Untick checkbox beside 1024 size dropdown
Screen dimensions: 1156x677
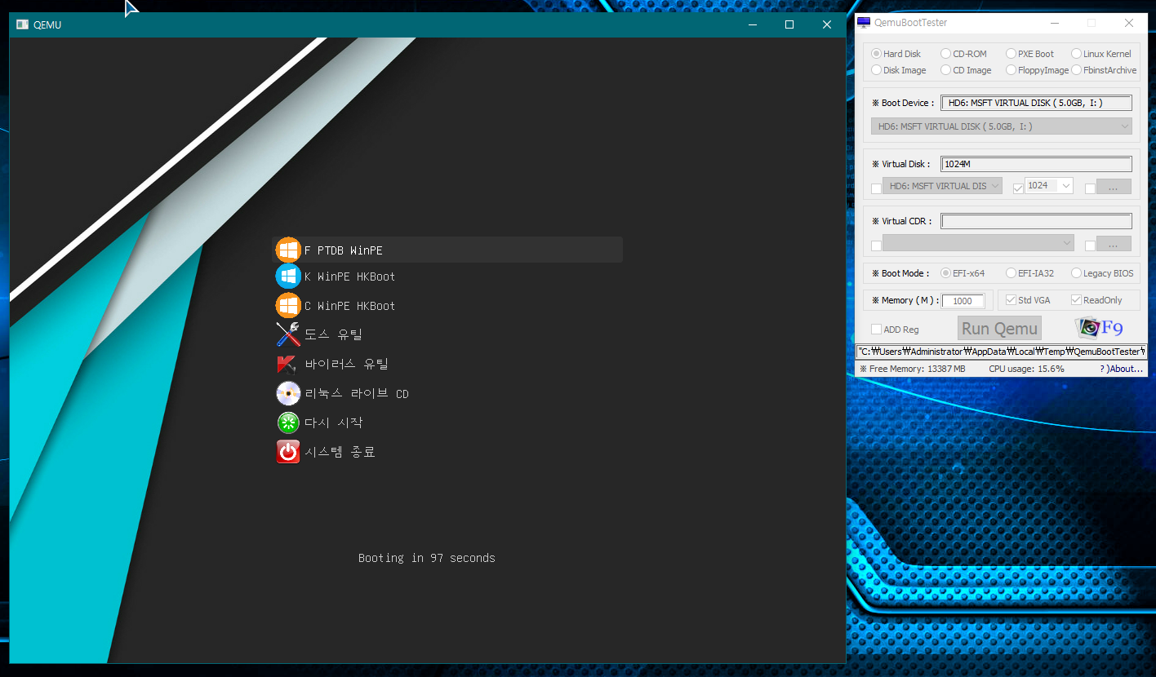(x=1018, y=188)
